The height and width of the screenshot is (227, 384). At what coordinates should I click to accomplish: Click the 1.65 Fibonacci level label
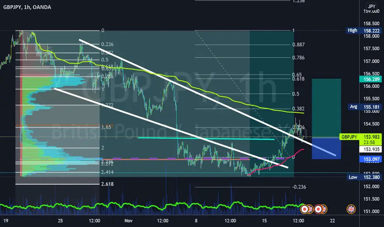coord(106,127)
